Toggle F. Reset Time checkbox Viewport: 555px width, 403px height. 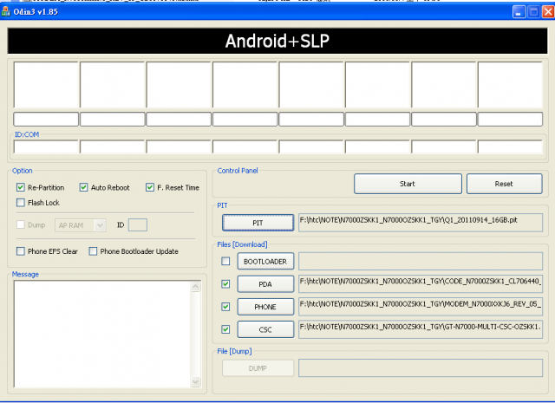click(150, 187)
